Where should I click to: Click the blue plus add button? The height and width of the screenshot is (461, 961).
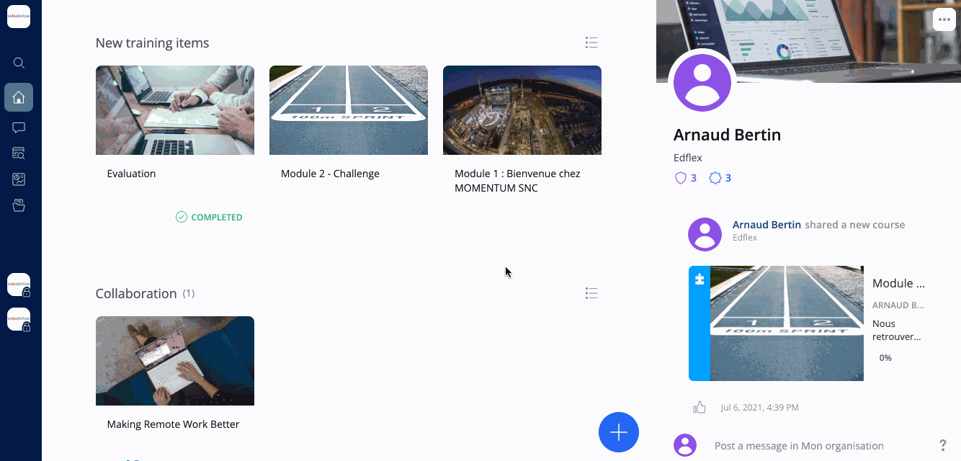(619, 432)
